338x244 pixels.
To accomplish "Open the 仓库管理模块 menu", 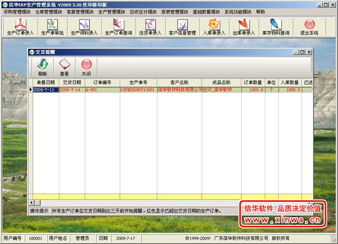I will (x=49, y=12).
